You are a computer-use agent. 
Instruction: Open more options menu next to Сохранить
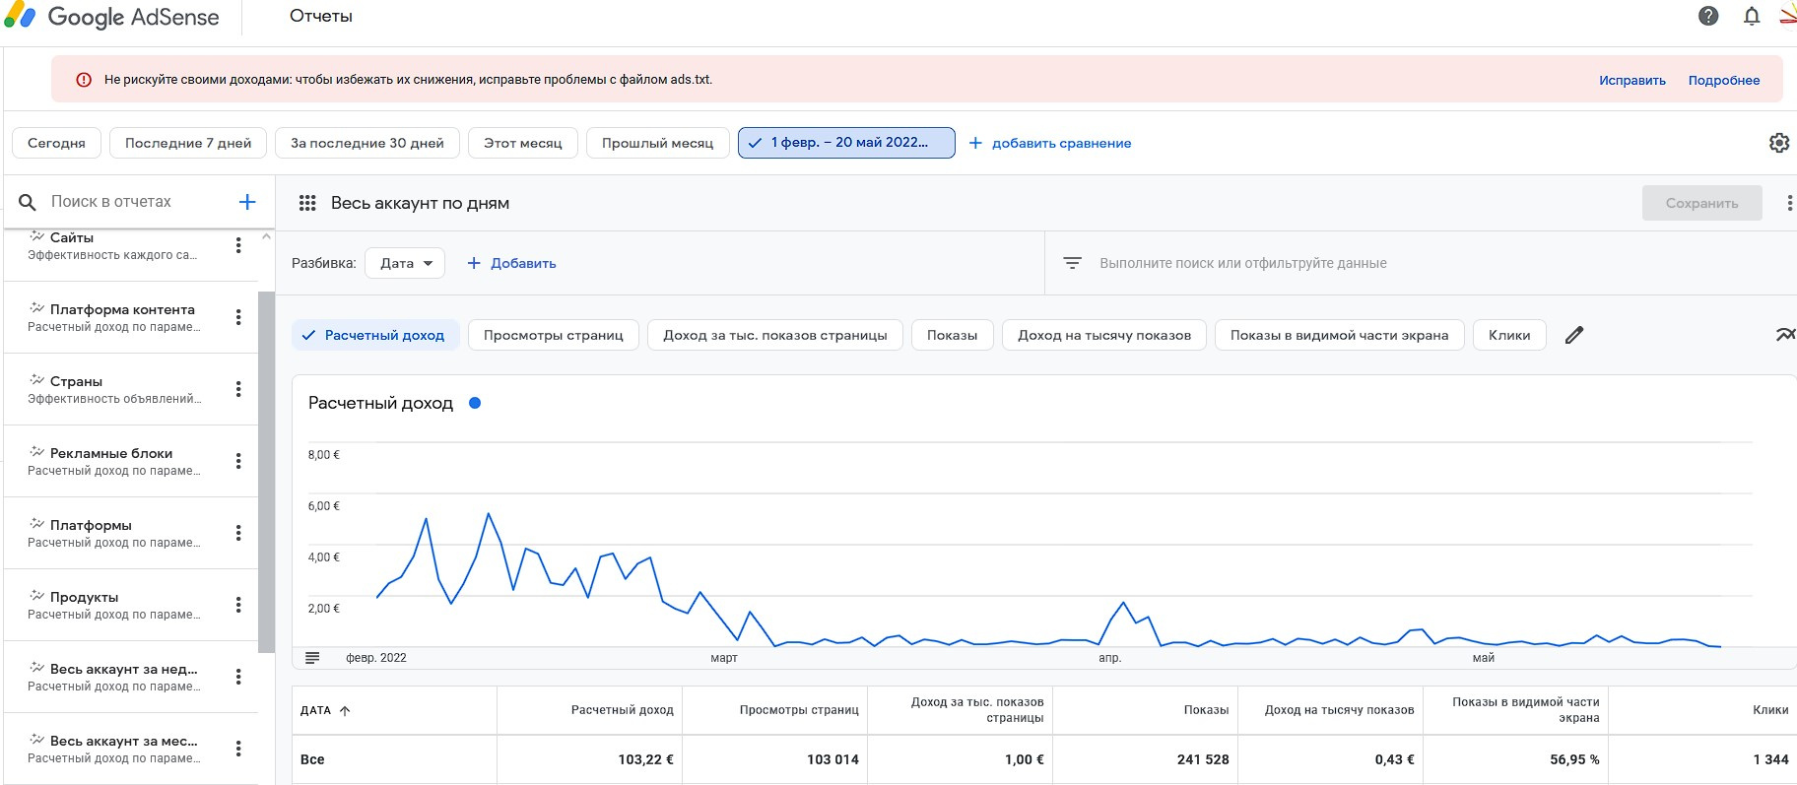click(x=1789, y=203)
